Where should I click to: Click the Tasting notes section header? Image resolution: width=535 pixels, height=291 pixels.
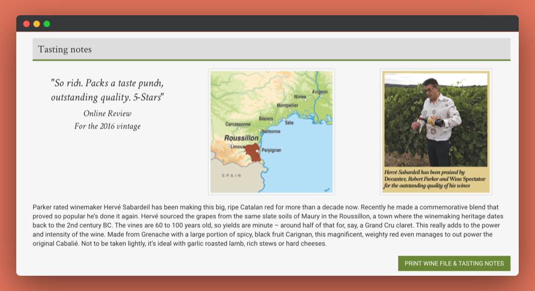pyautogui.click(x=271, y=49)
